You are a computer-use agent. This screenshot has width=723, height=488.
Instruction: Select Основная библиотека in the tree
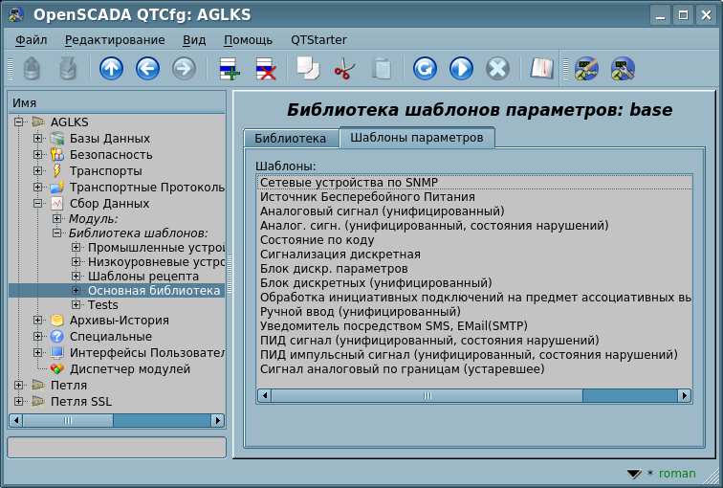click(x=154, y=291)
